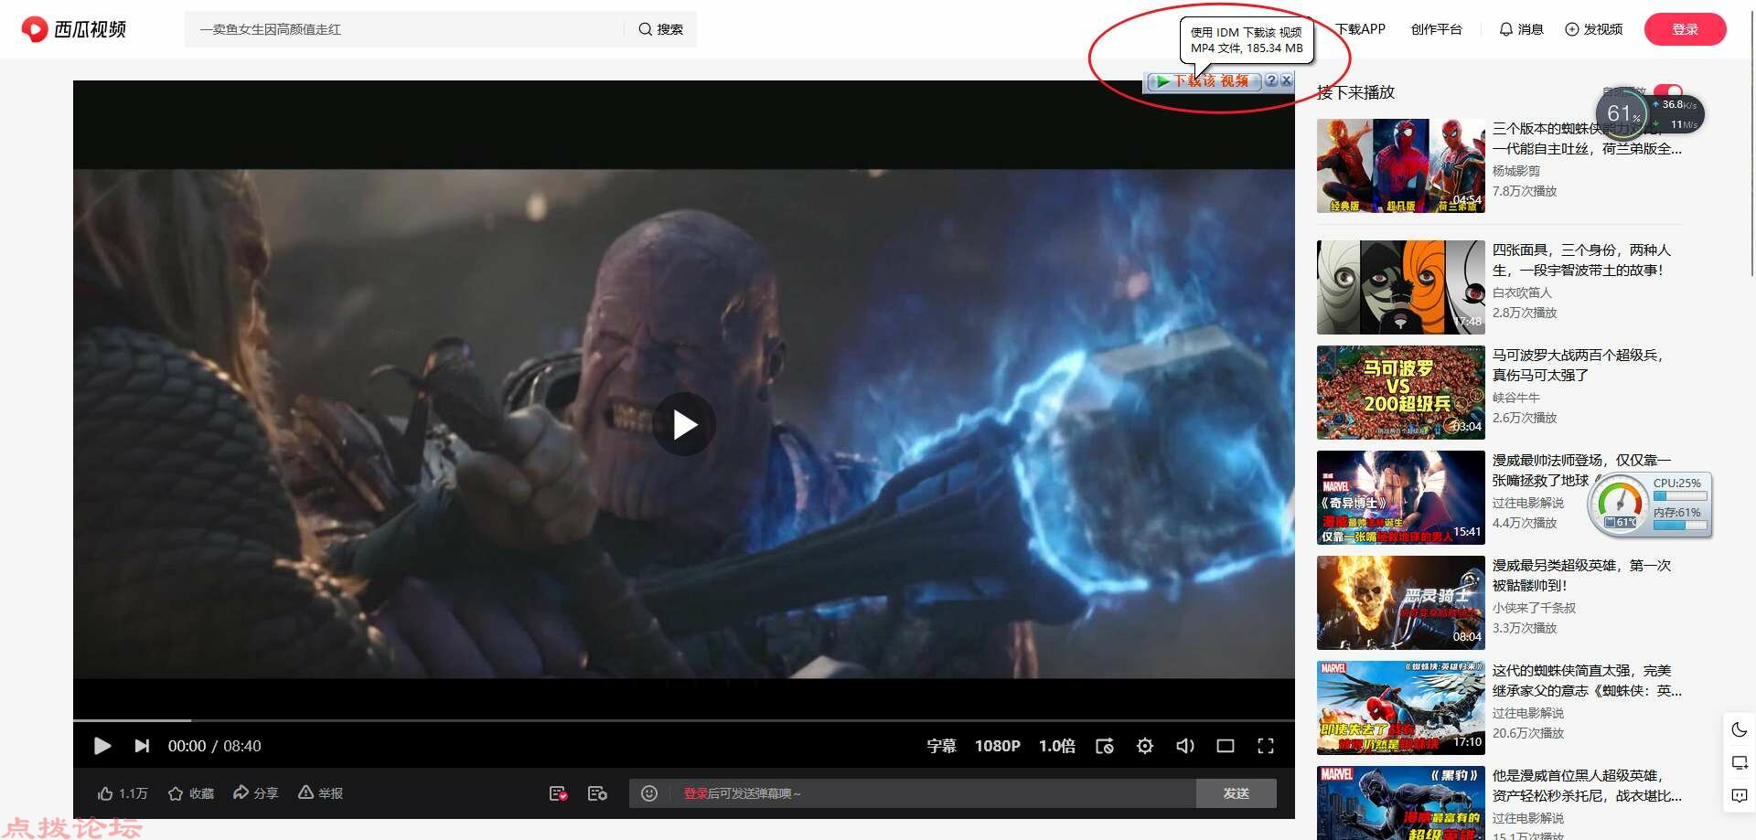Screen dimensions: 1756x840
Task: Open the 1080P quality selector
Action: pos(997,746)
